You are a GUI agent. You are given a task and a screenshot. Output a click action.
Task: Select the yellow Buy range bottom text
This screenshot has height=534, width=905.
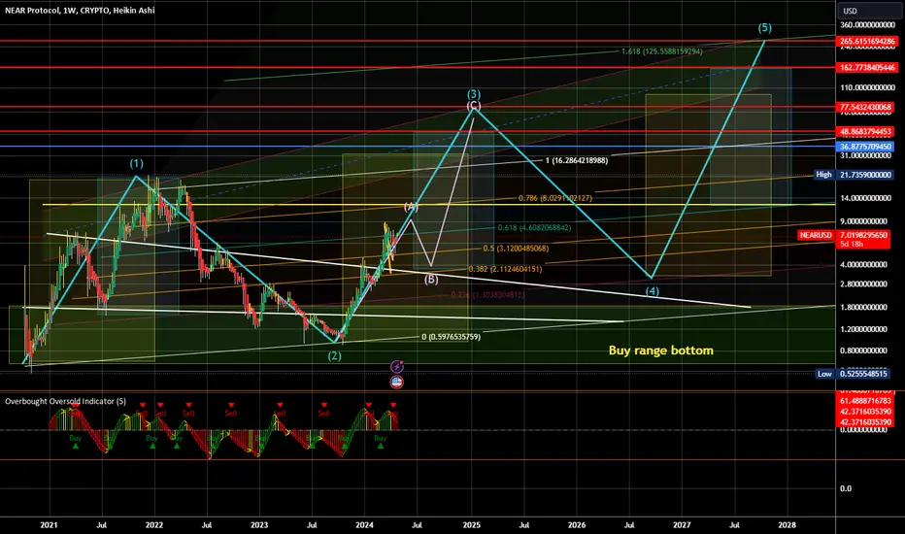661,350
